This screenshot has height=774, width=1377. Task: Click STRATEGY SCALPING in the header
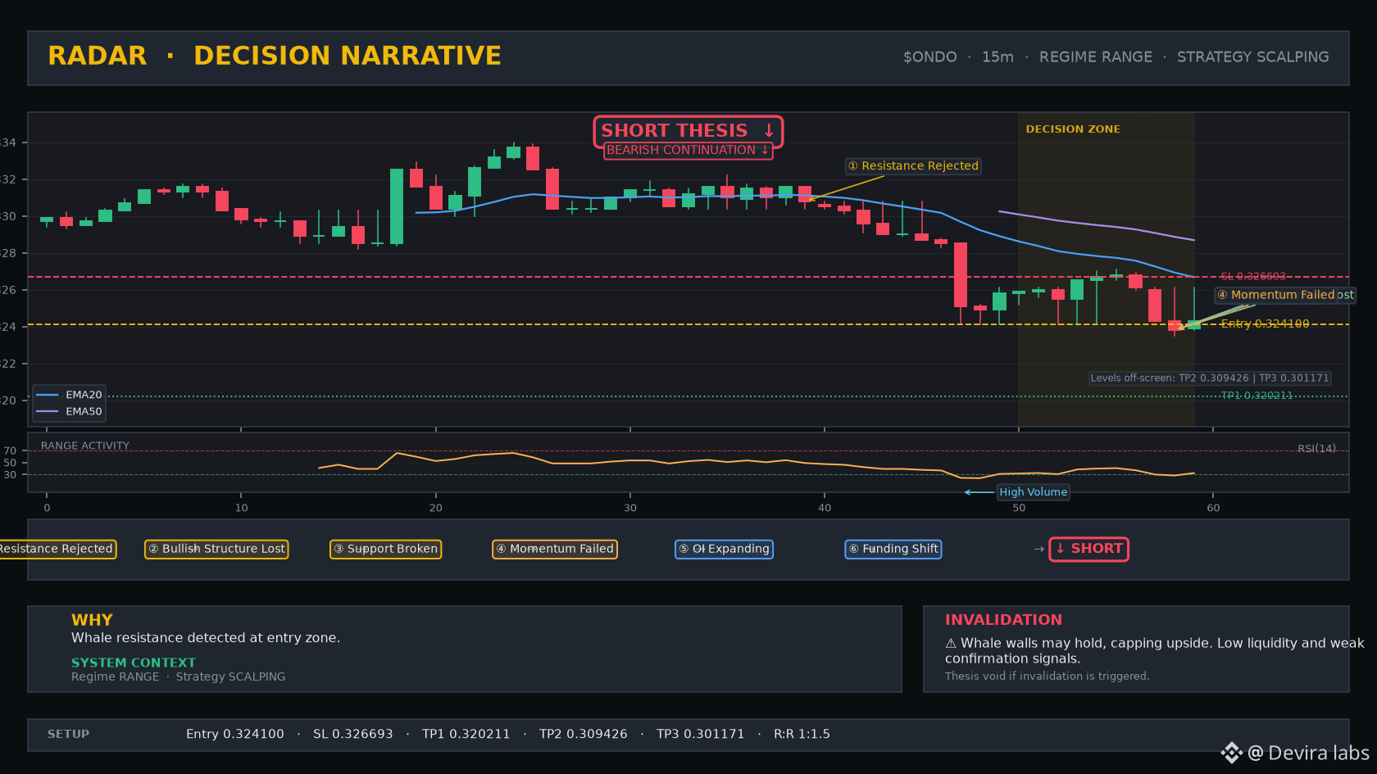[x=1252, y=57]
